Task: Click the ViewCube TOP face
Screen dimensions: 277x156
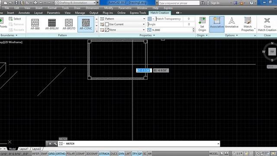Action: [272, 52]
